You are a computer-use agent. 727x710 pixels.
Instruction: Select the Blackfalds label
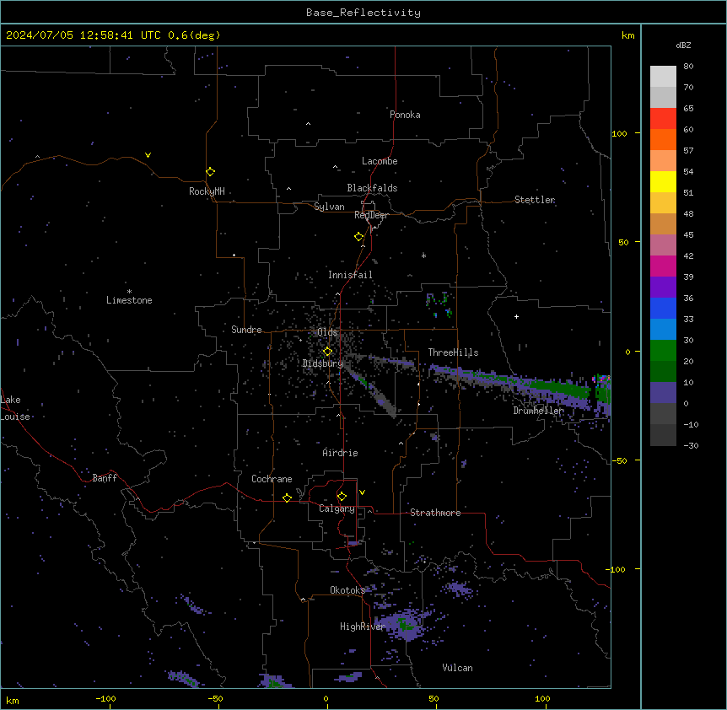[372, 188]
